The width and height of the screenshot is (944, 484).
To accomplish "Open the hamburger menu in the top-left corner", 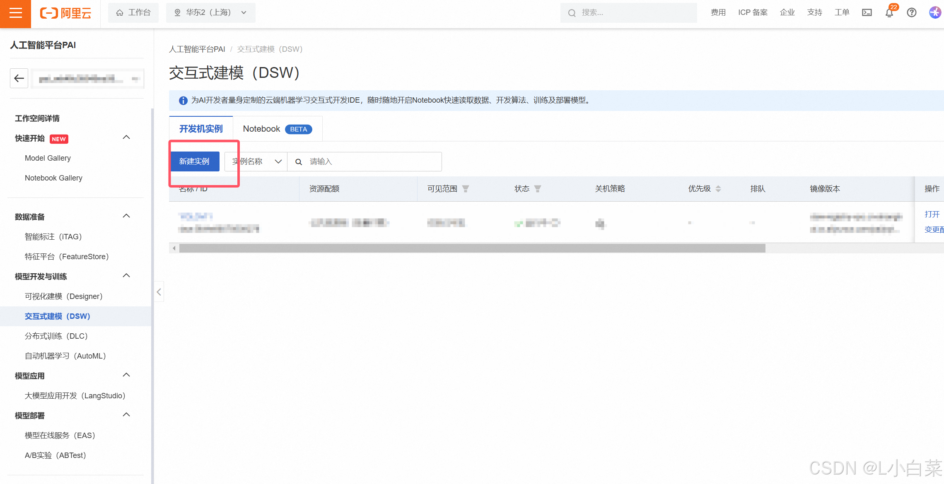I will (x=15, y=13).
